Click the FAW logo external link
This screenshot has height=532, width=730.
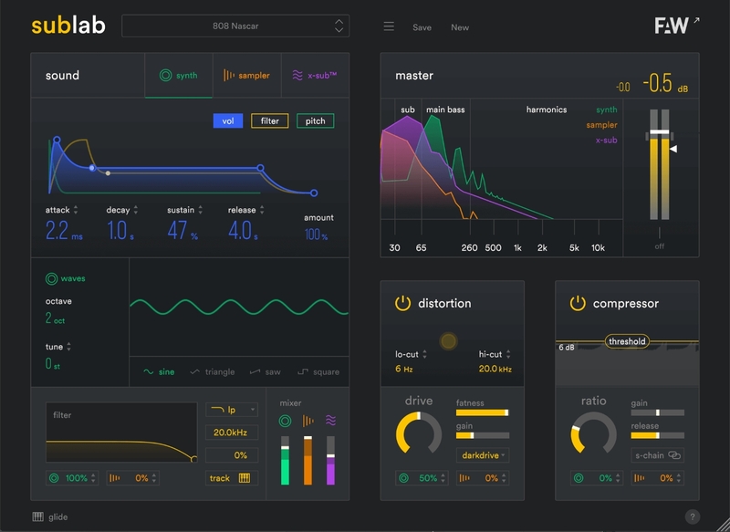click(x=676, y=26)
